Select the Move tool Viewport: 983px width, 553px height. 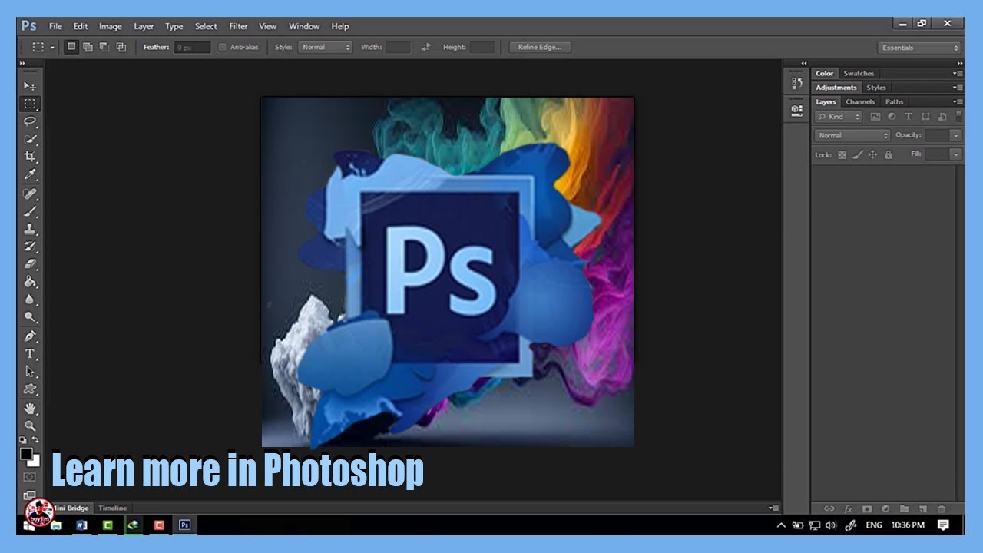tap(30, 86)
